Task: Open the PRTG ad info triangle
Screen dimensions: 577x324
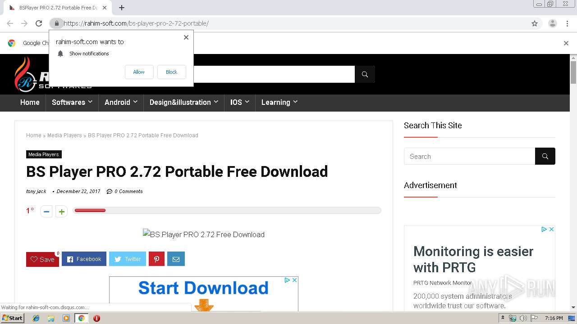Action: [x=544, y=229]
